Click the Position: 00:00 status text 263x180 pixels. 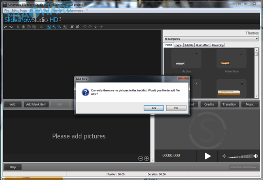pos(116,174)
